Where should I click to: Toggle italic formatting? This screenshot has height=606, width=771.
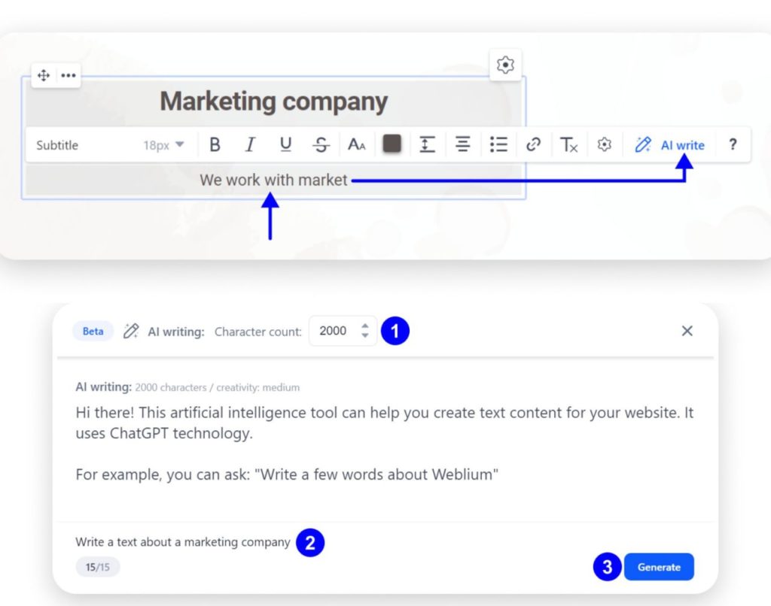pyautogui.click(x=249, y=144)
